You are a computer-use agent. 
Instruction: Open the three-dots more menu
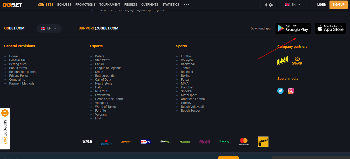(186, 5)
